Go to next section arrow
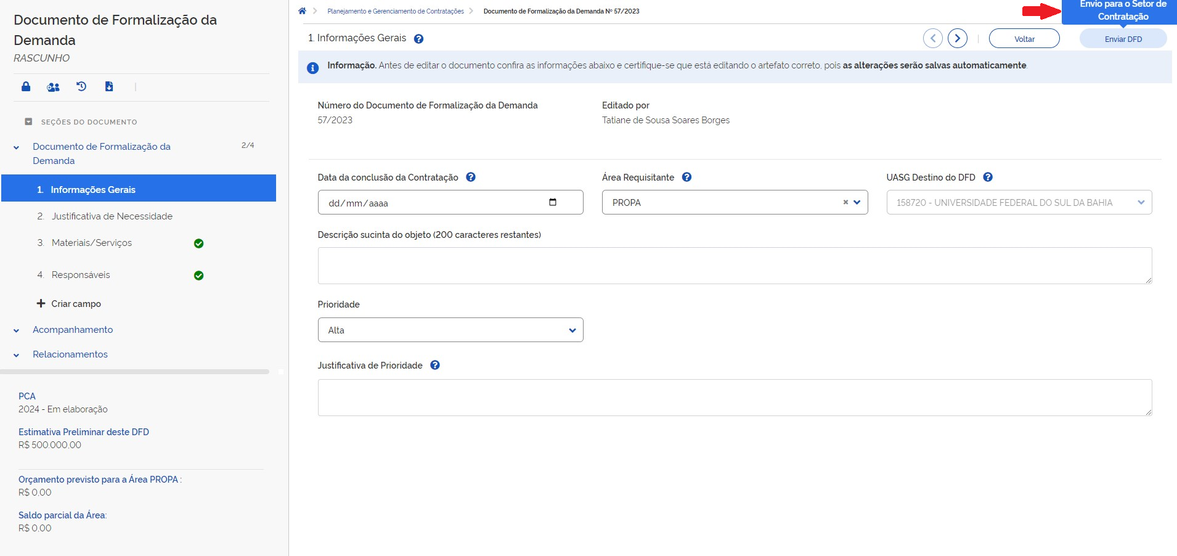 click(x=957, y=38)
